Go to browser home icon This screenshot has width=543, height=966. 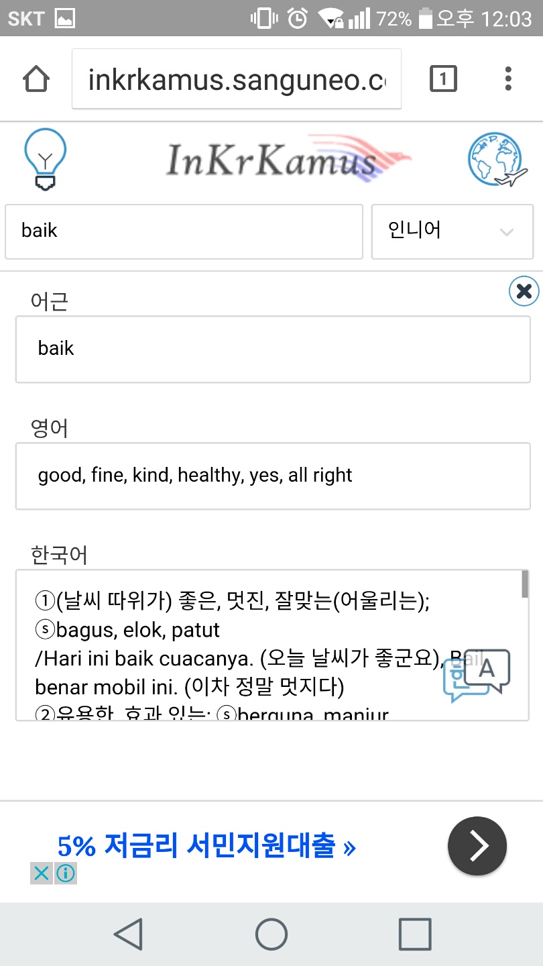coord(36,79)
